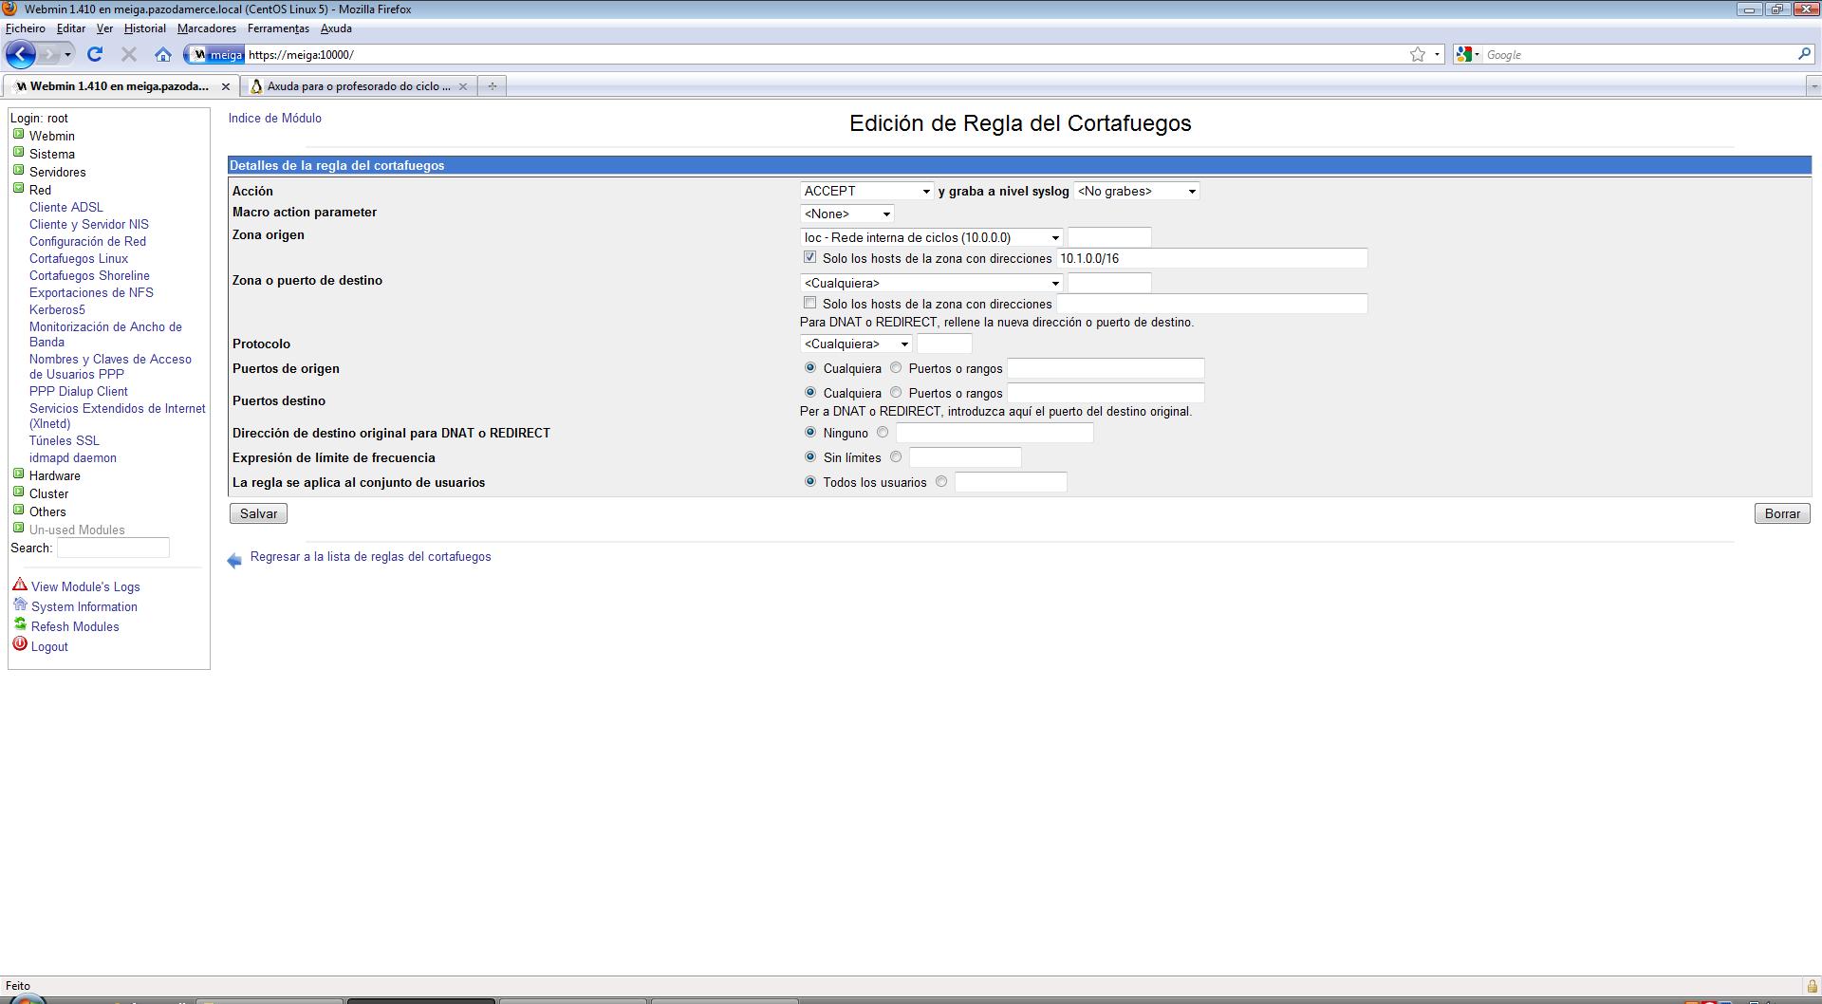Reload the page with the refresh icon
Image resolution: width=1822 pixels, height=1004 pixels.
(95, 54)
